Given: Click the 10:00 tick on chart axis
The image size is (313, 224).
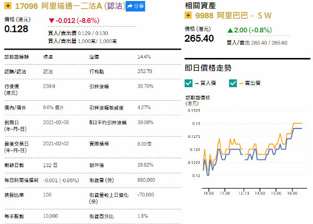Looking at the screenshot, I should [x=209, y=193].
